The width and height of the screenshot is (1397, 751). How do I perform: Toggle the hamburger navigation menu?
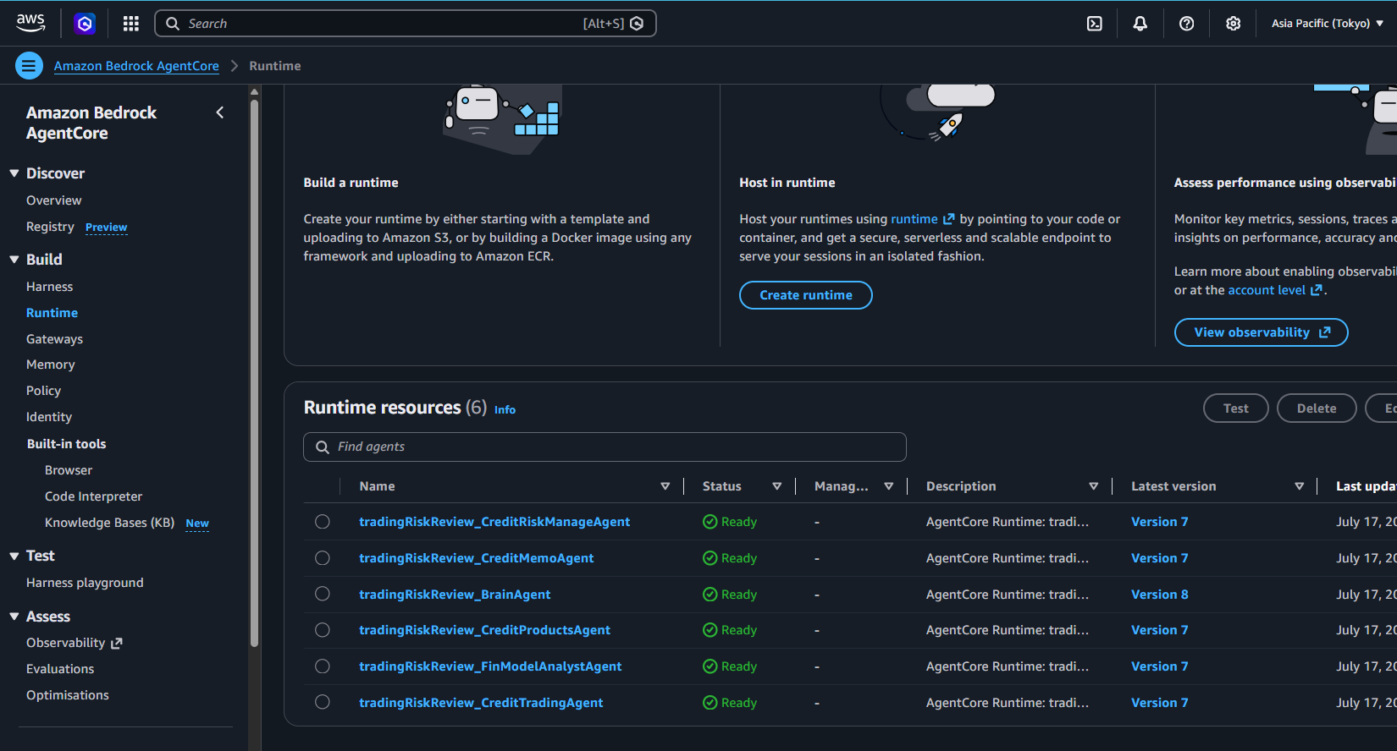[x=29, y=65]
